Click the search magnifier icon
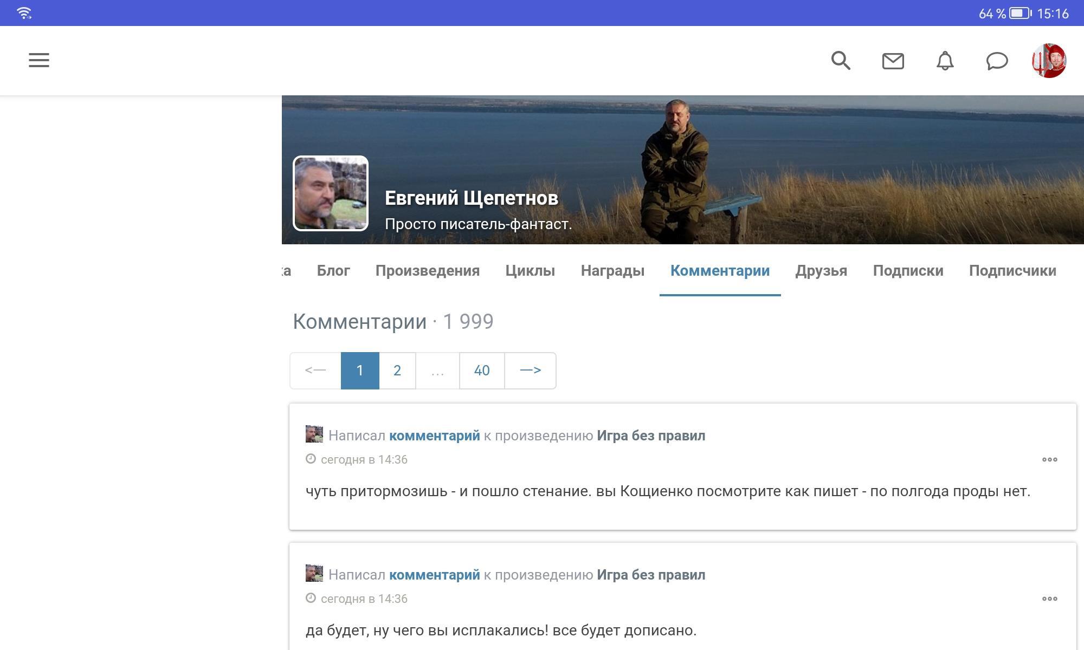This screenshot has height=650, width=1084. 841,61
